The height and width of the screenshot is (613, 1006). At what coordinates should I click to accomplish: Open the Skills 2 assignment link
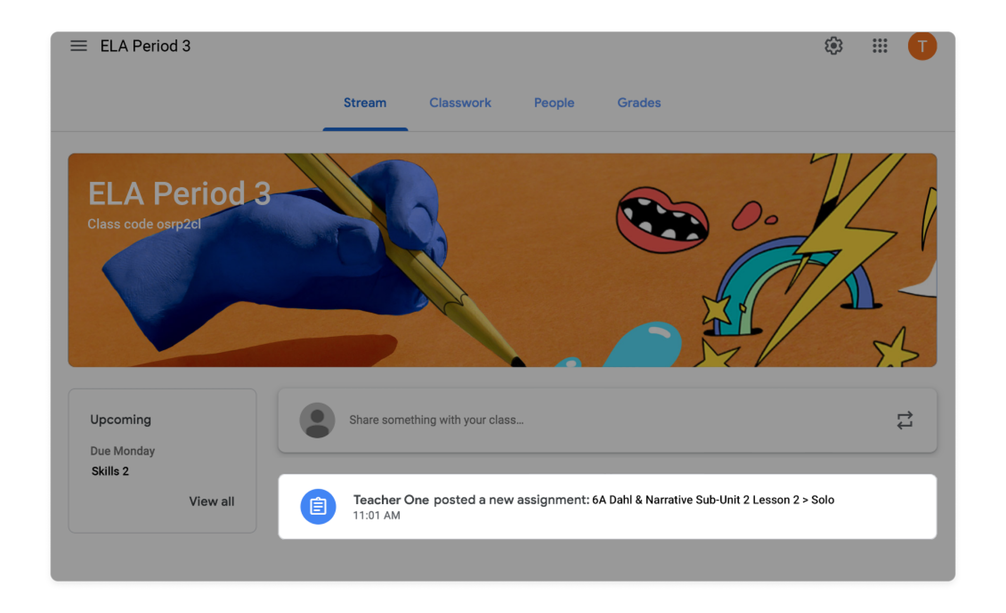pyautogui.click(x=110, y=472)
